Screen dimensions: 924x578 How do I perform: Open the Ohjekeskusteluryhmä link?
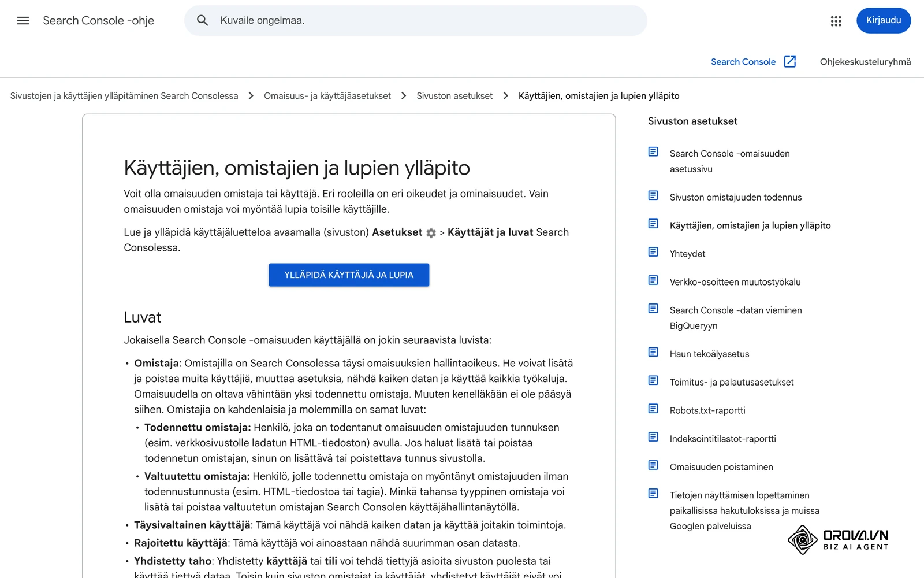point(865,62)
